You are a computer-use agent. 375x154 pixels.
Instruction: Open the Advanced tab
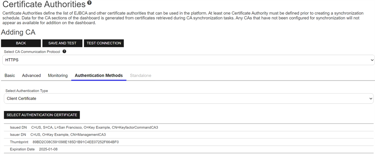(x=31, y=75)
